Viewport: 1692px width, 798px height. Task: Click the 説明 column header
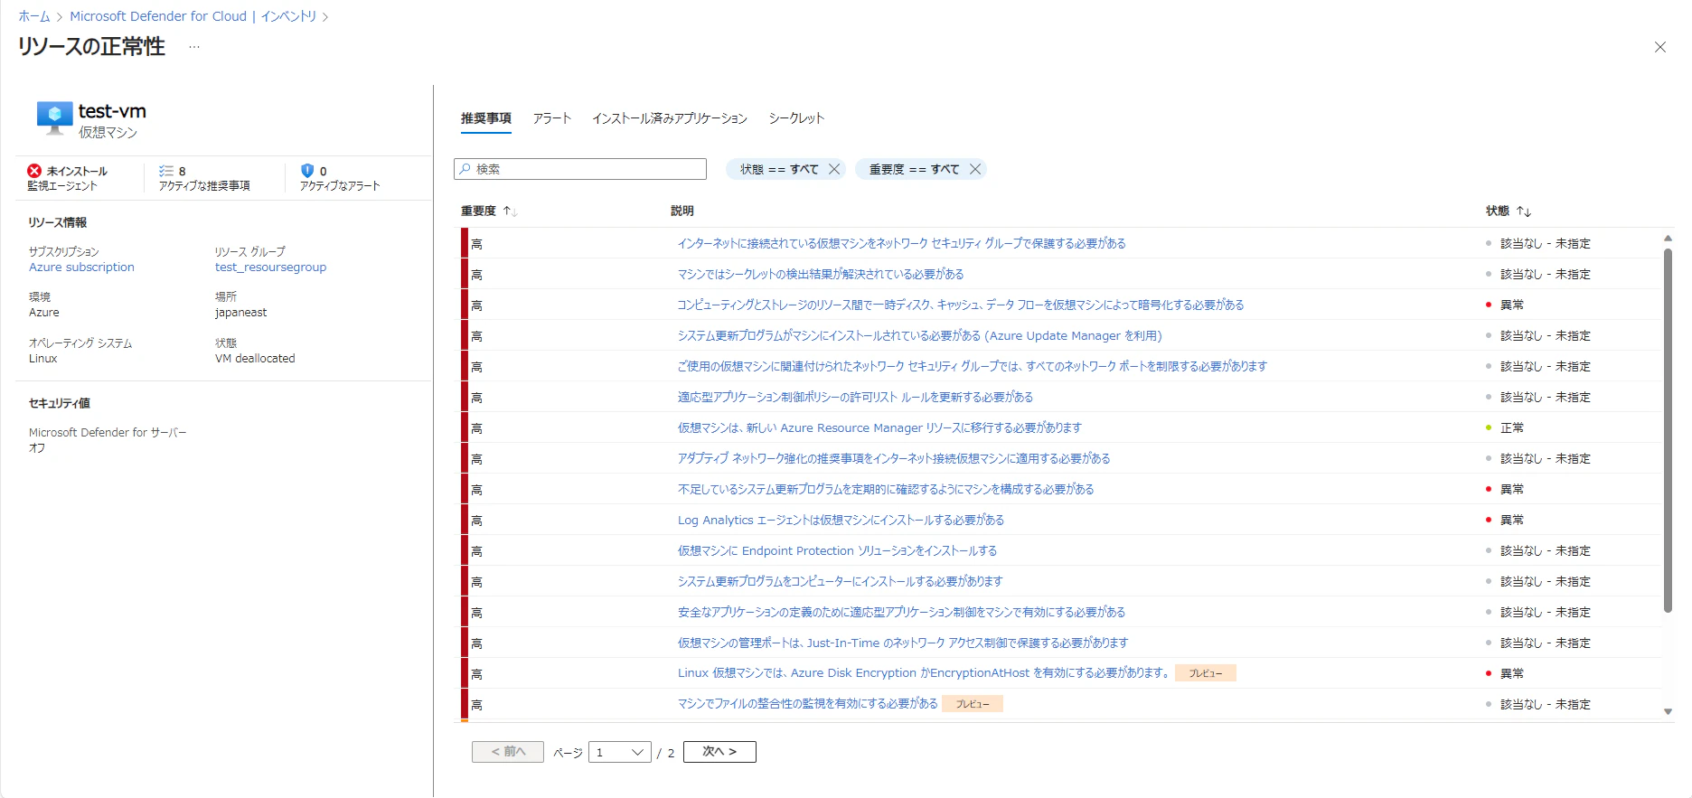682,211
